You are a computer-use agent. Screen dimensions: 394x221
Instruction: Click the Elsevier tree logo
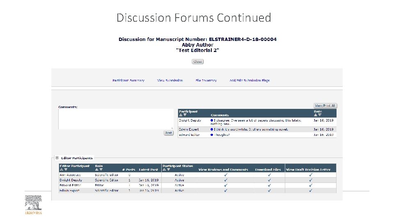33,205
